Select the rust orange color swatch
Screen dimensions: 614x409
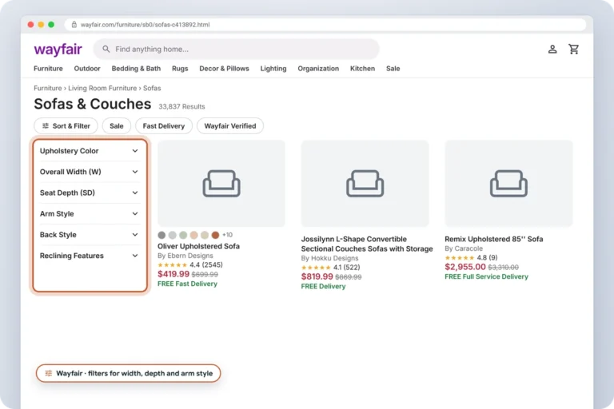pyautogui.click(x=215, y=235)
